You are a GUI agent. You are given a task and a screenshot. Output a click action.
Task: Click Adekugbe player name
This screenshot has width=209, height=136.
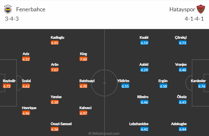coord(179,124)
